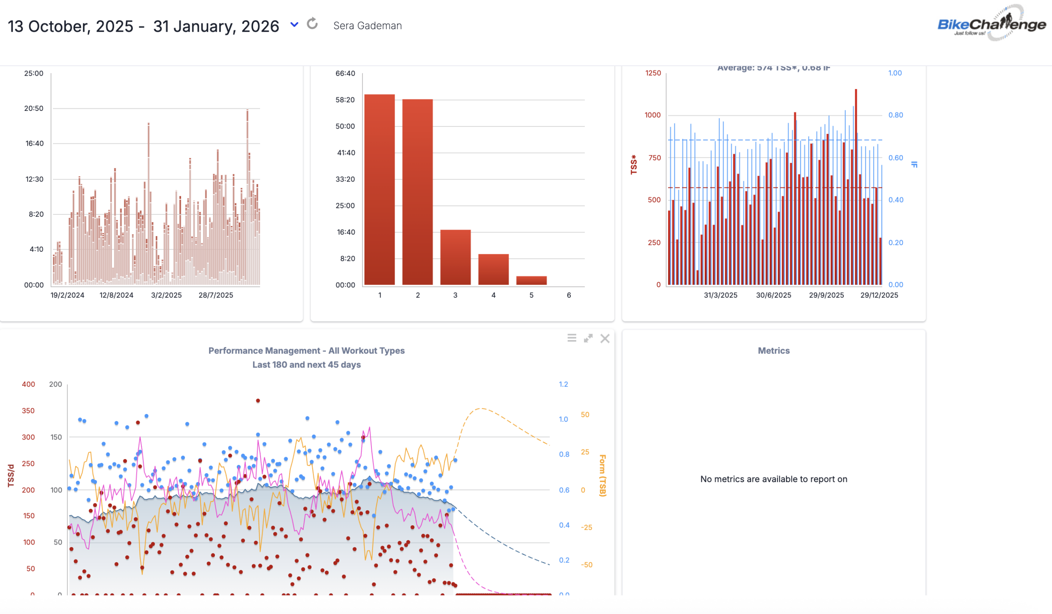The width and height of the screenshot is (1052, 614).
Task: Click the BikeChallenge logo
Action: (992, 23)
